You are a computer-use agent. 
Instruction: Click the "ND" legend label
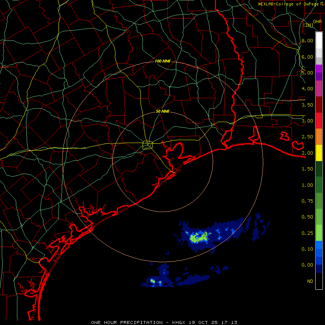coord(310,281)
